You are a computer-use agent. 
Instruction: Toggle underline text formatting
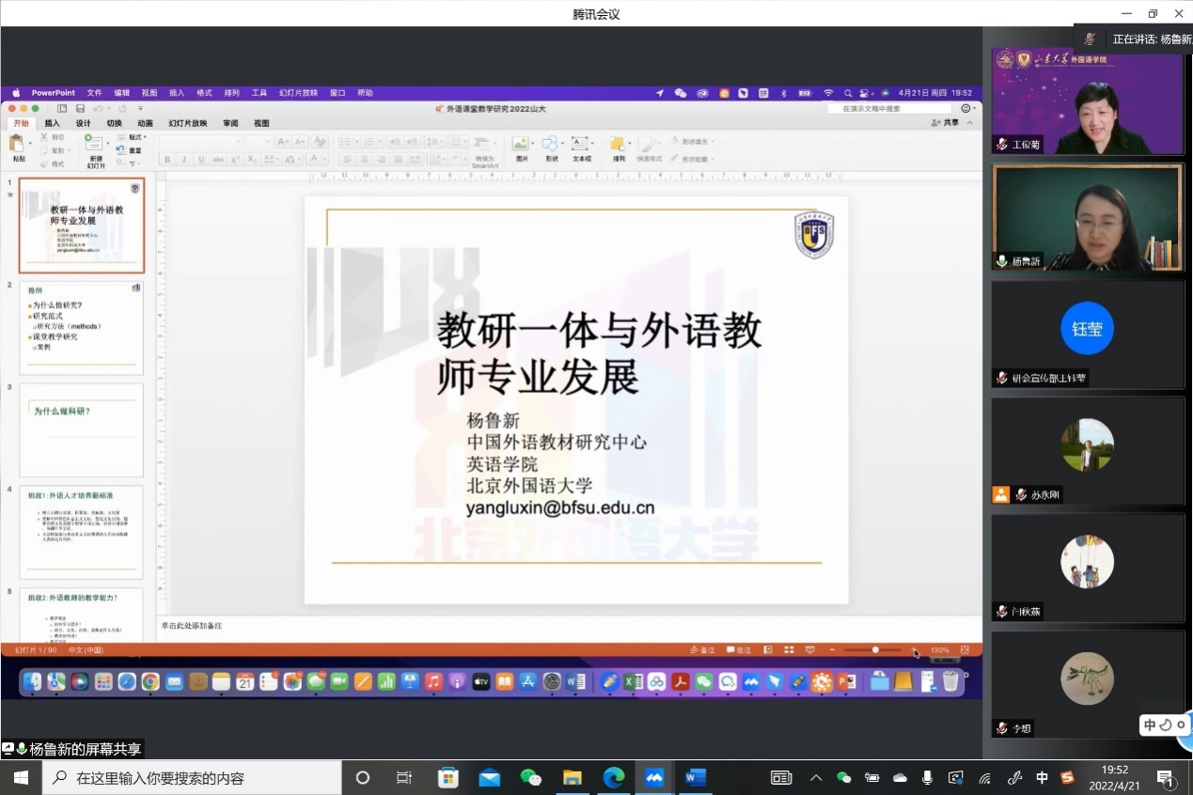pyautogui.click(x=199, y=160)
